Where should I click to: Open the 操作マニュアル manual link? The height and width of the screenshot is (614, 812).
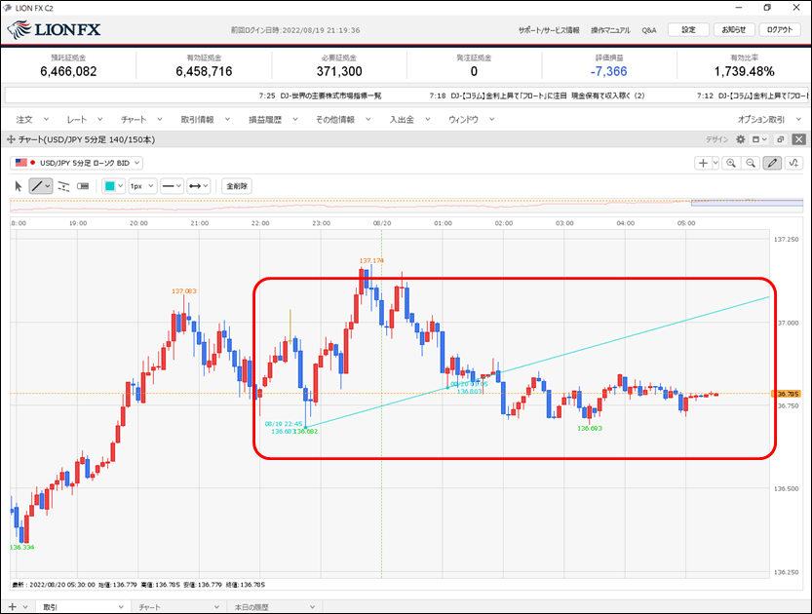pyautogui.click(x=610, y=30)
